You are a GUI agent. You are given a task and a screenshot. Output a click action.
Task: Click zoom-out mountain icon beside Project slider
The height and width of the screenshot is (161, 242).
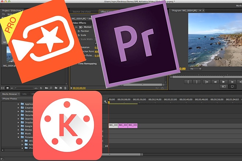click(12, 88)
